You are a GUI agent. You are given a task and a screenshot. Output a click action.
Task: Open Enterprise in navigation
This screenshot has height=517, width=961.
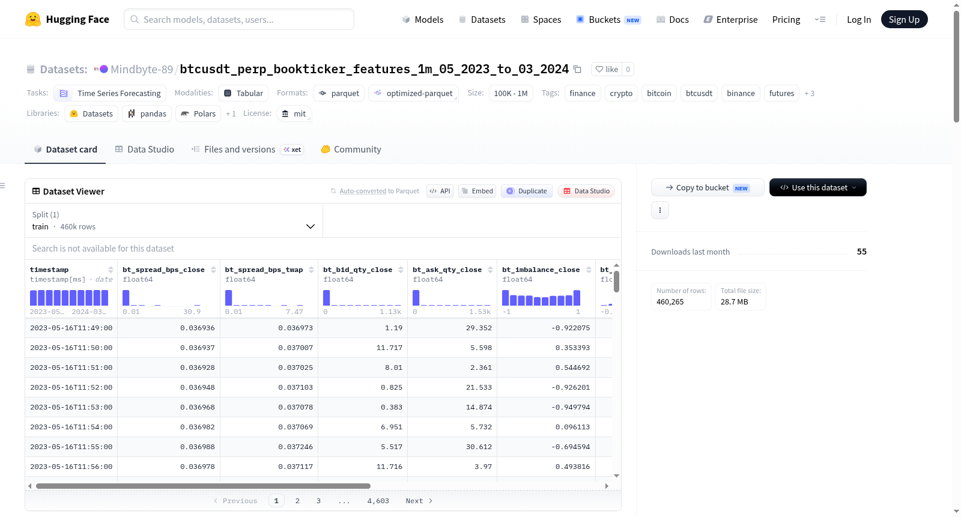tap(730, 20)
